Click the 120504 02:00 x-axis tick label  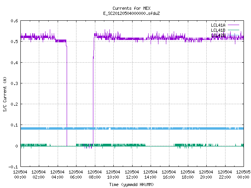(38, 175)
